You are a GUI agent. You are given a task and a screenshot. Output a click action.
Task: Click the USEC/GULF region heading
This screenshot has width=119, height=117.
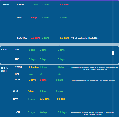click(5, 70)
